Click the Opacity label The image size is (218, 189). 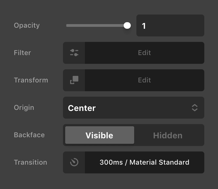27,25
